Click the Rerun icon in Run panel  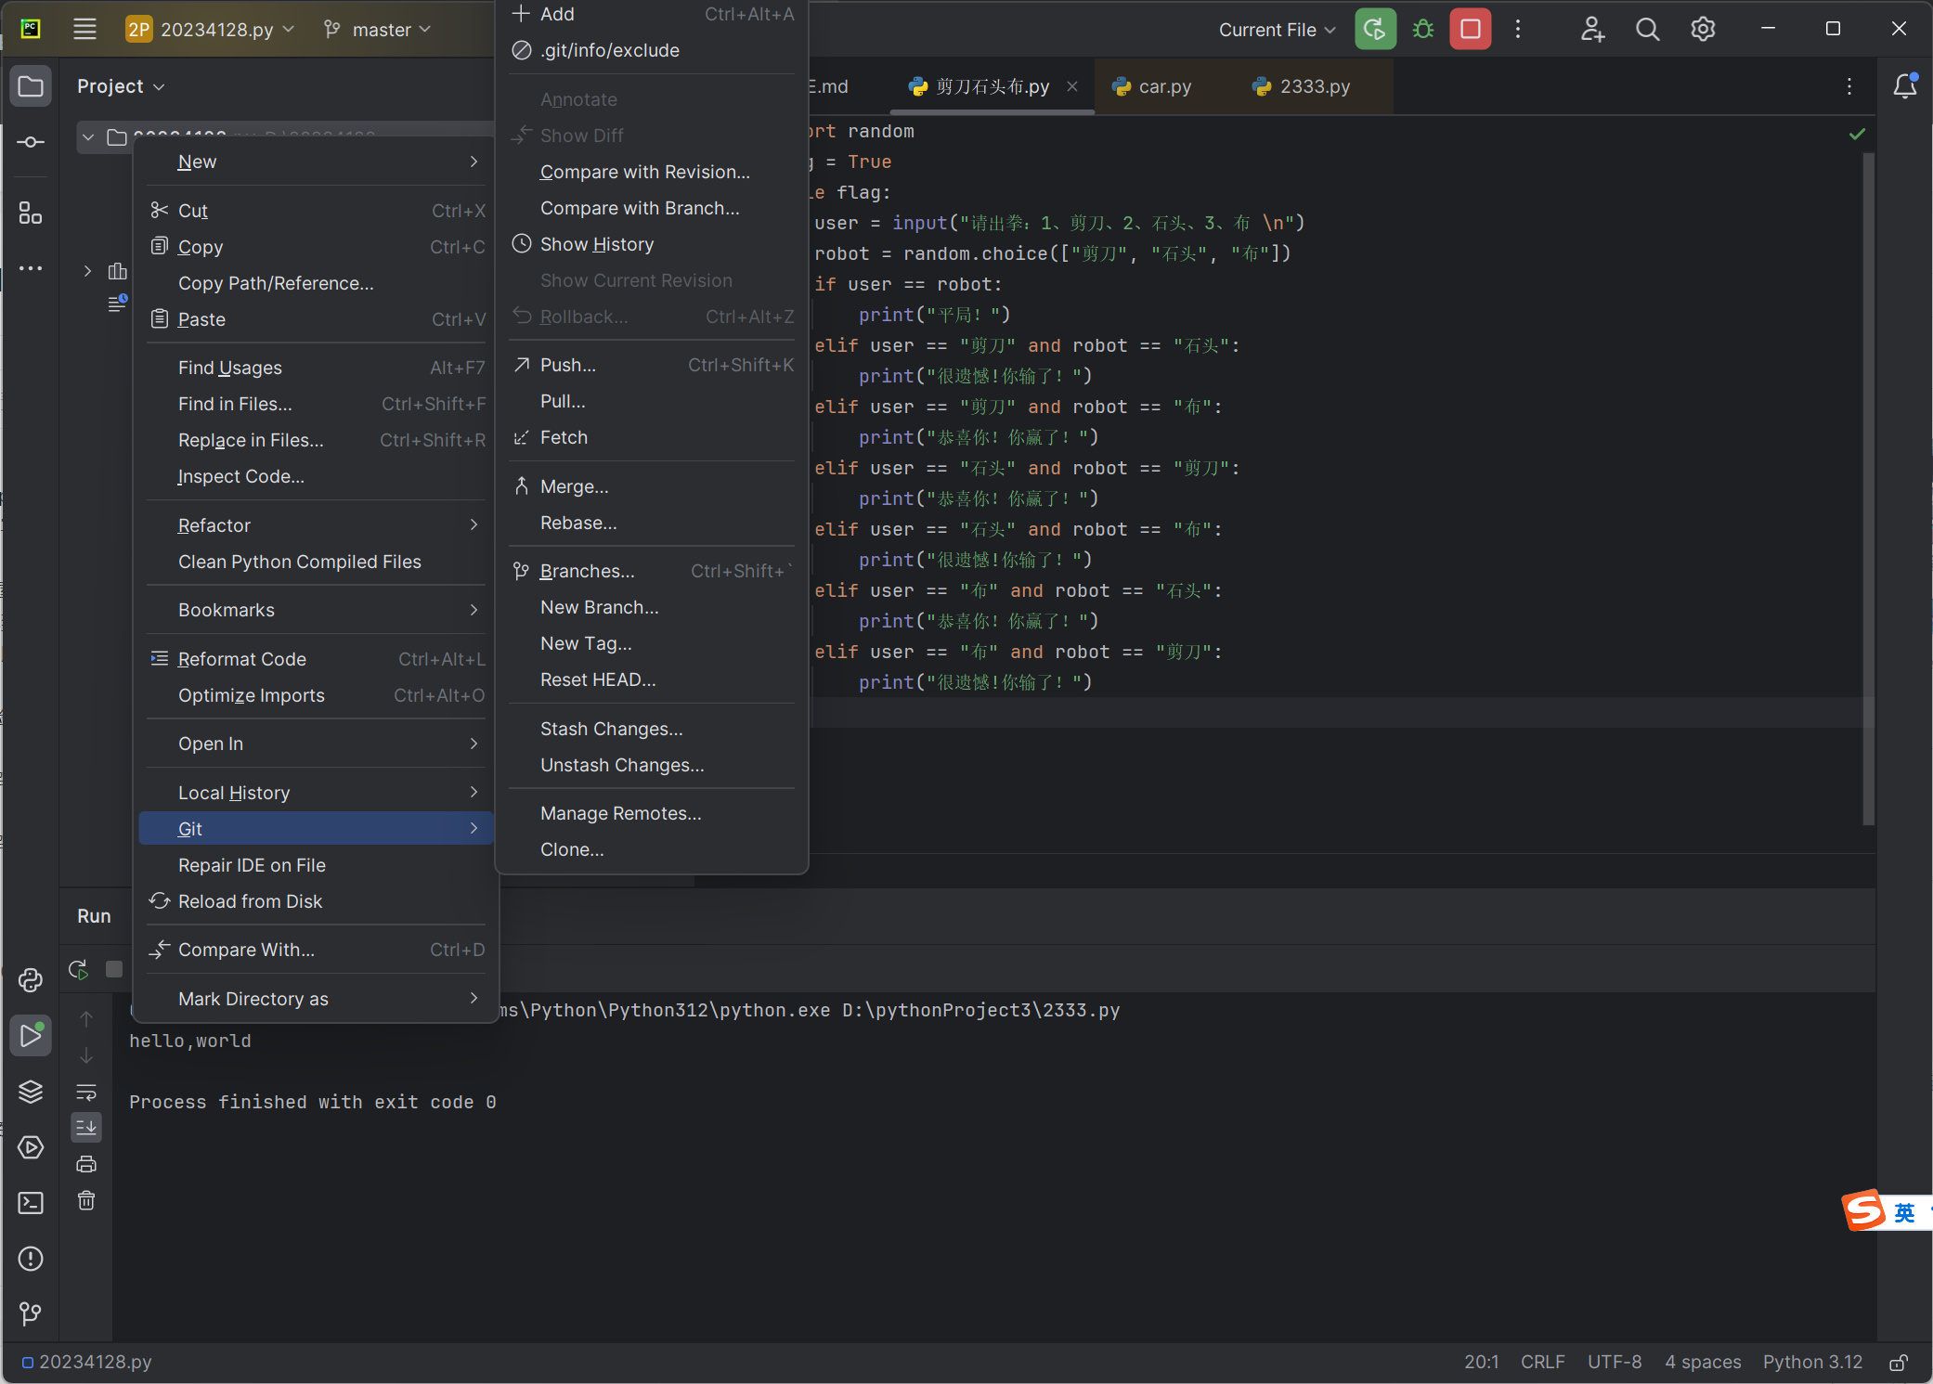pos(79,970)
